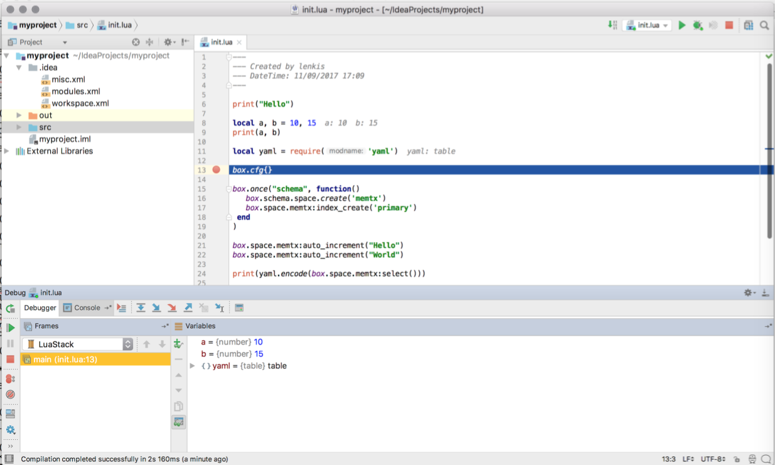Open debugger settings gear in sidebar

(10, 430)
